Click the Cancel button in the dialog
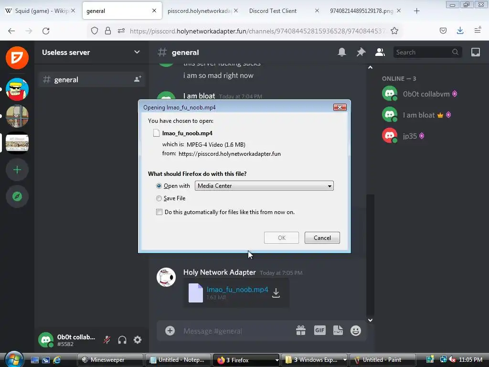 322,238
